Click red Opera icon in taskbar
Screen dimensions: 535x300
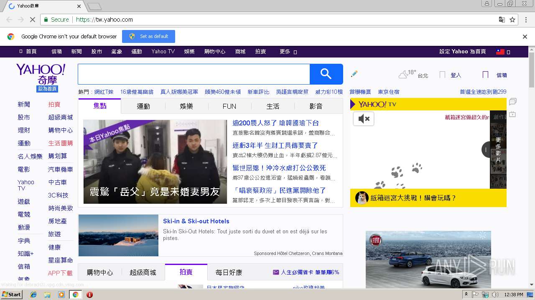(x=89, y=295)
